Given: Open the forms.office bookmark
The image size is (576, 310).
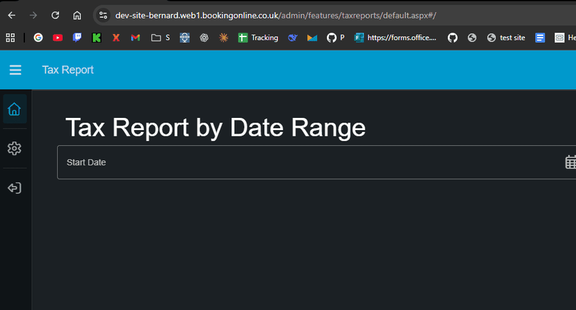Looking at the screenshot, I should tap(396, 38).
